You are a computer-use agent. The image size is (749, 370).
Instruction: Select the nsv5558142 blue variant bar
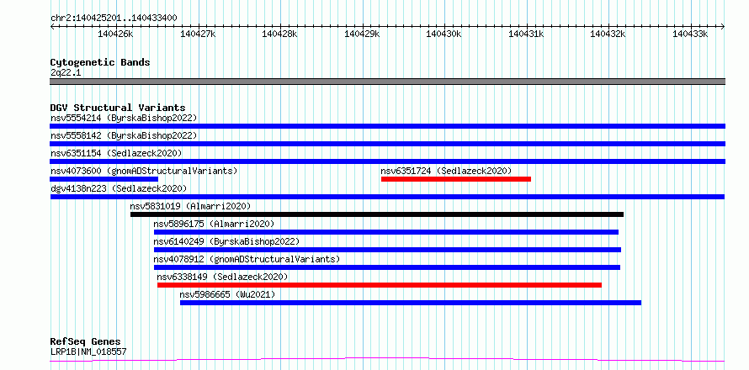[387, 144]
